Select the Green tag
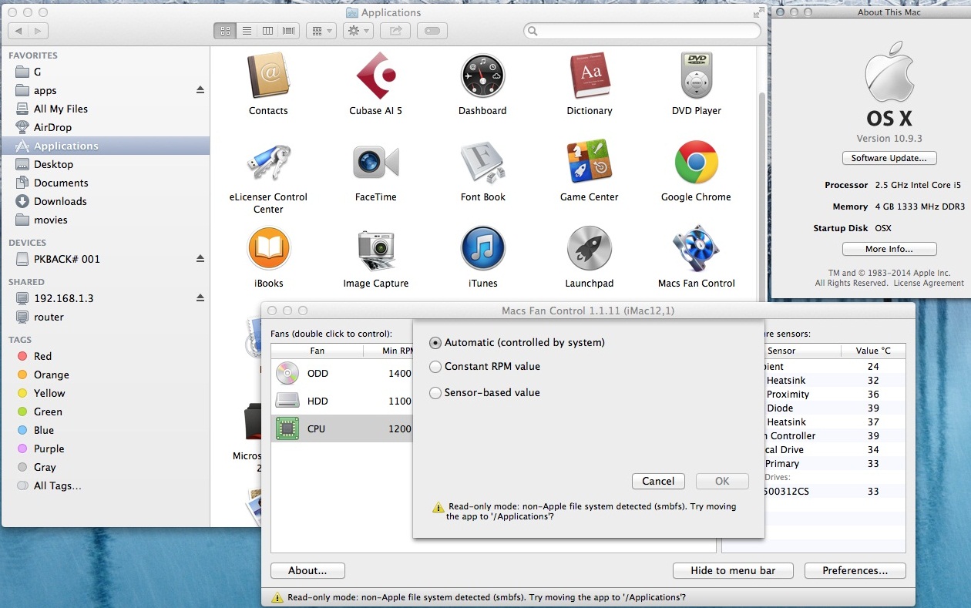 coord(106,411)
